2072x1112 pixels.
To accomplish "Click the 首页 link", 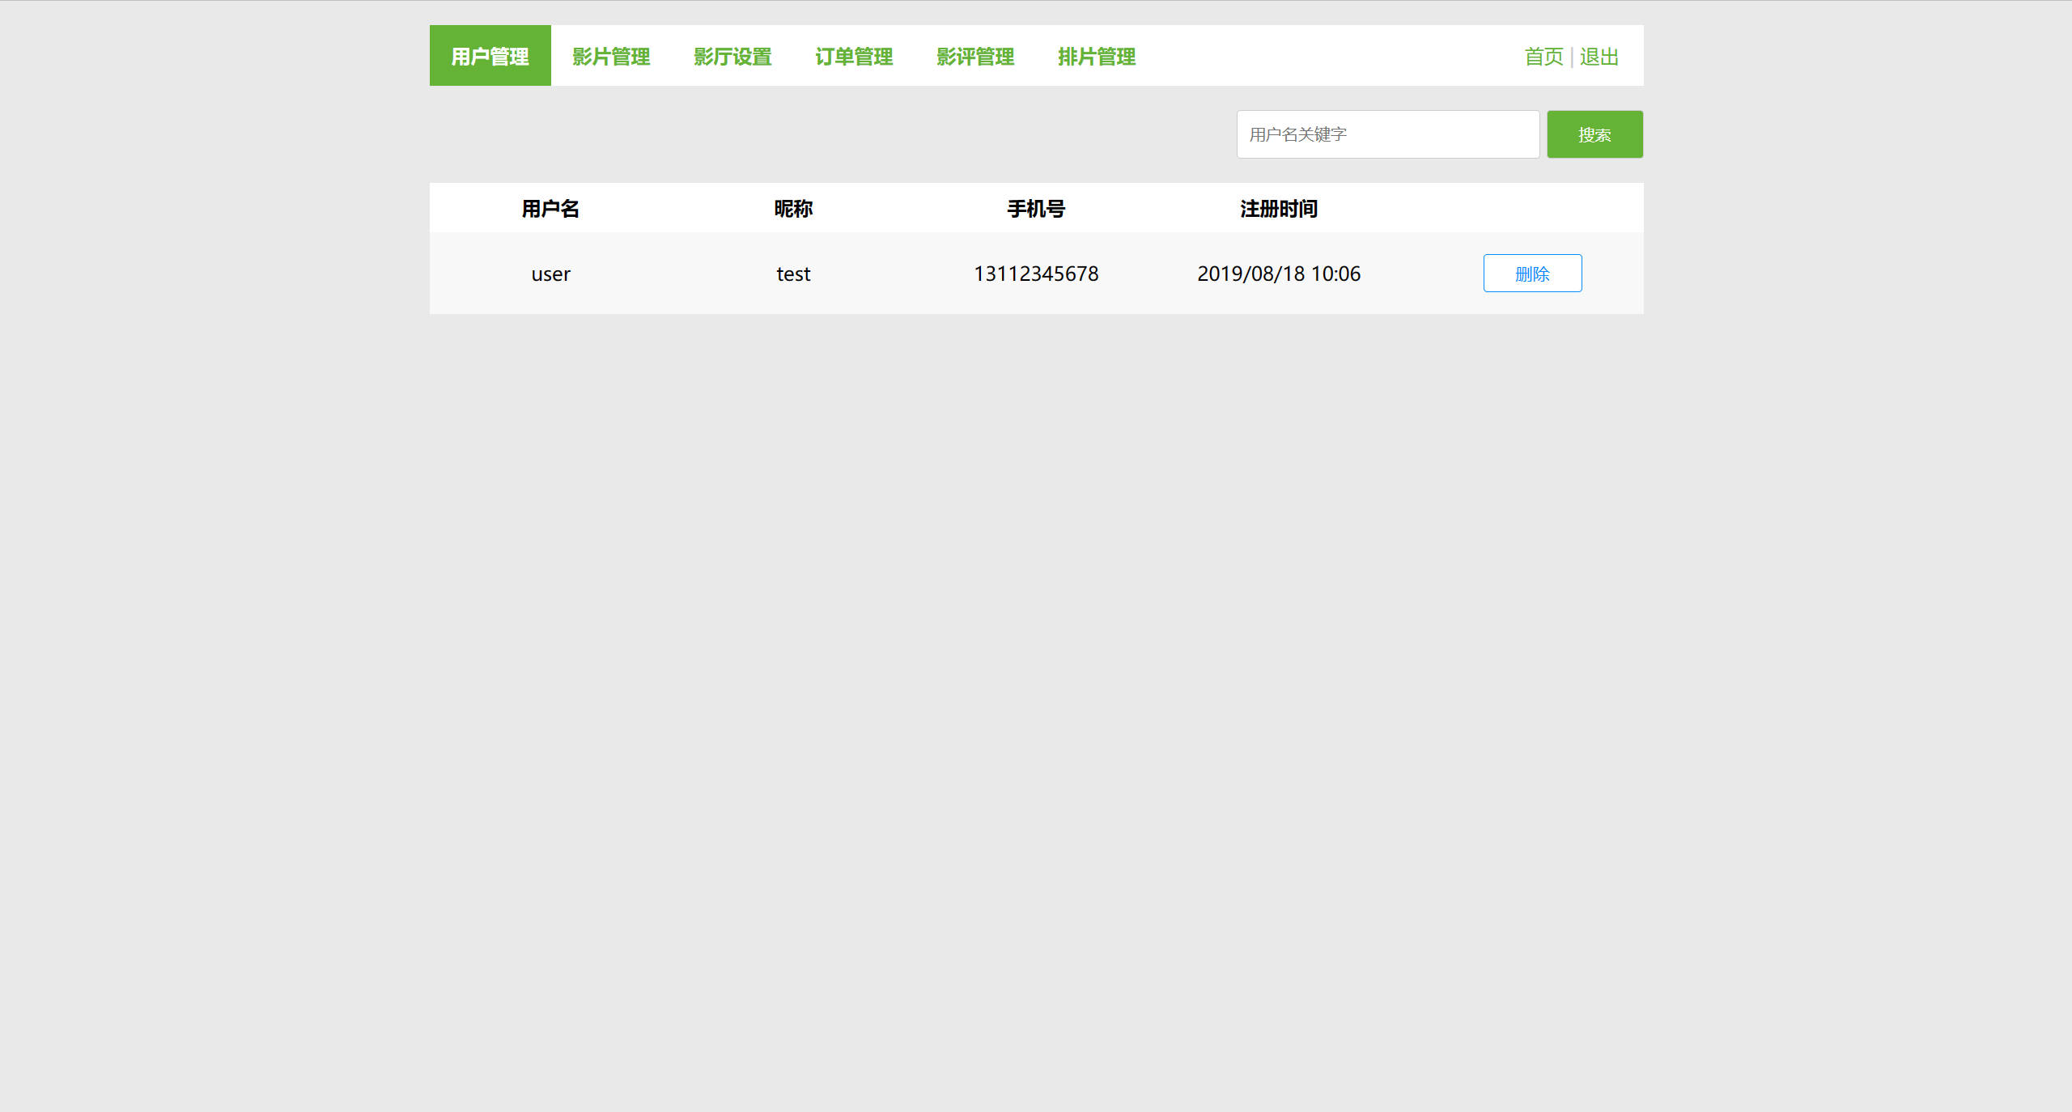I will point(1543,57).
